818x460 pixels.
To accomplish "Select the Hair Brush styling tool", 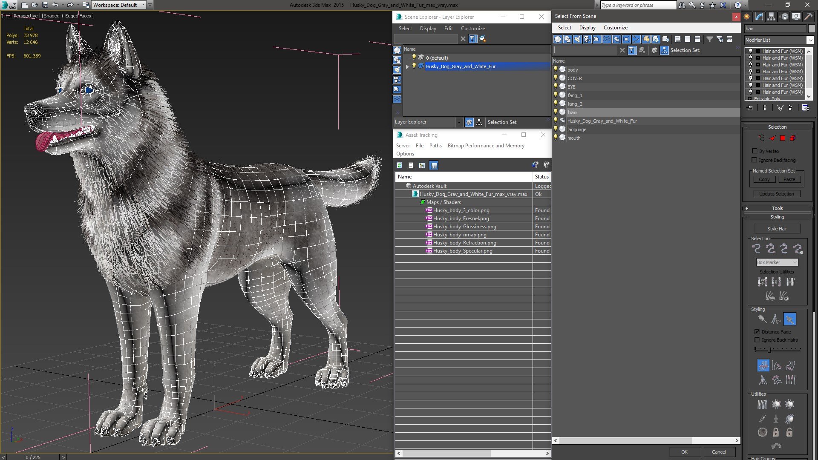I will [762, 319].
